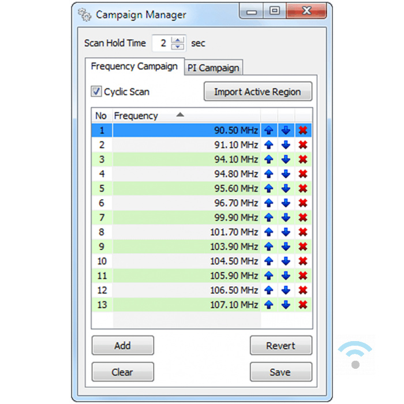Disable the Cyclic Scan checkbox

[96, 92]
